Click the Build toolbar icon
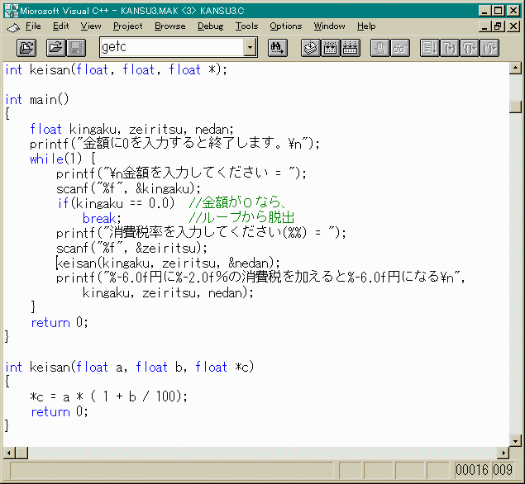Viewport: 525px width, 484px height. point(330,48)
